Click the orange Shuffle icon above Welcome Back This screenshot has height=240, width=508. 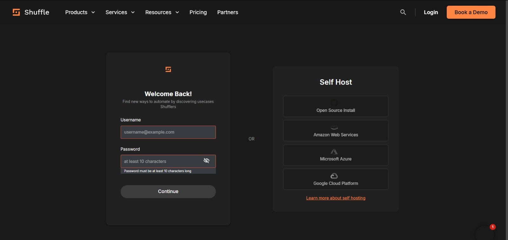[x=168, y=69]
